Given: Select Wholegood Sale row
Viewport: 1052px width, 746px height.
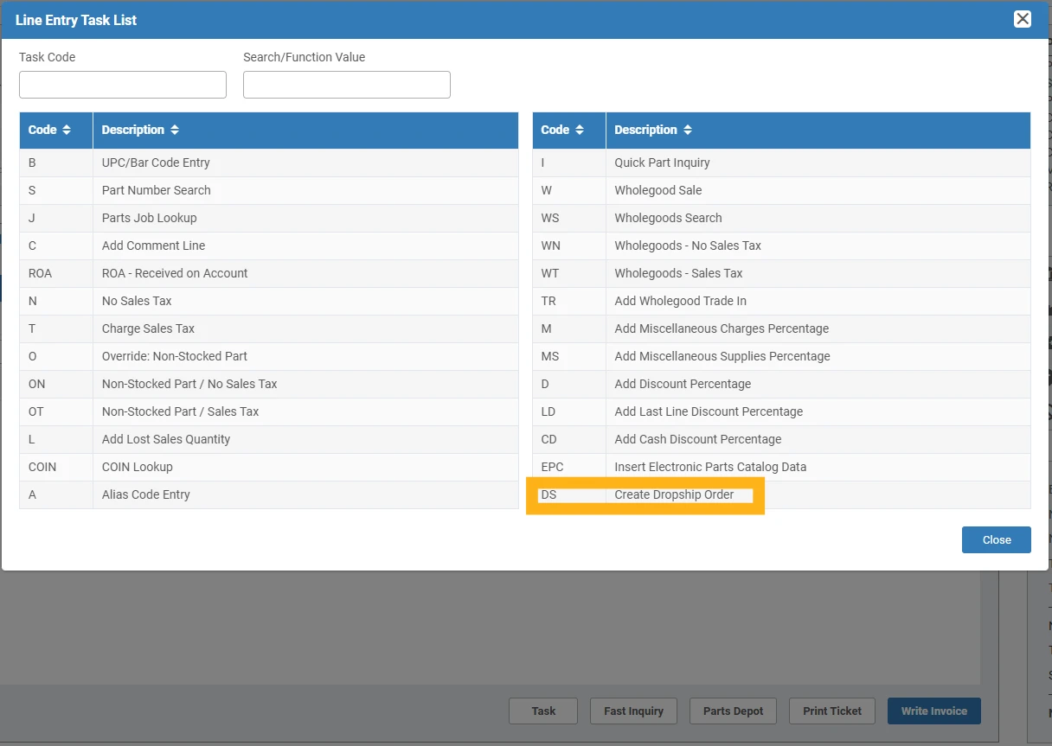Looking at the screenshot, I should point(781,190).
